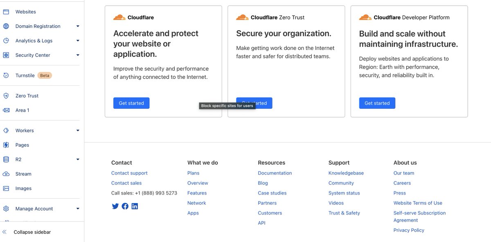491x242 pixels.
Task: Open the Case studies link
Action: point(272,193)
